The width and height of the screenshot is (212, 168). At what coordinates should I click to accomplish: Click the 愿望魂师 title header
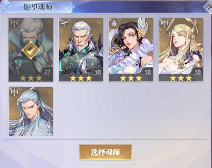[38, 7]
